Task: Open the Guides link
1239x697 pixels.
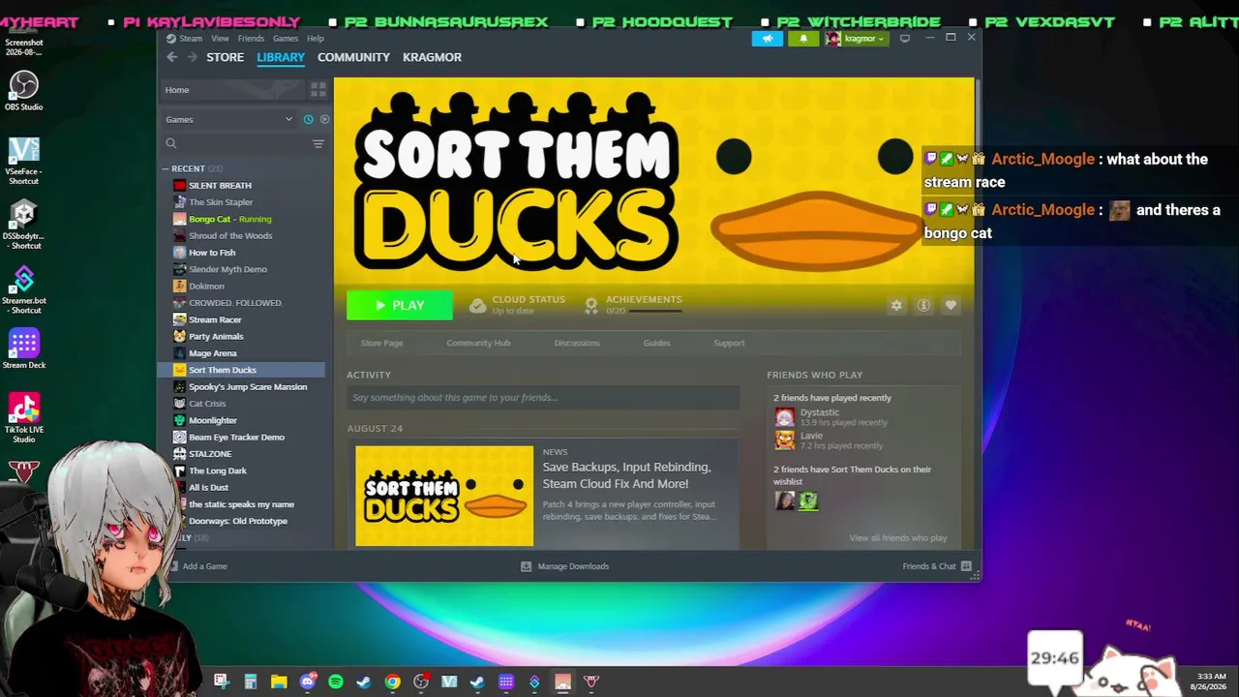Action: [656, 343]
